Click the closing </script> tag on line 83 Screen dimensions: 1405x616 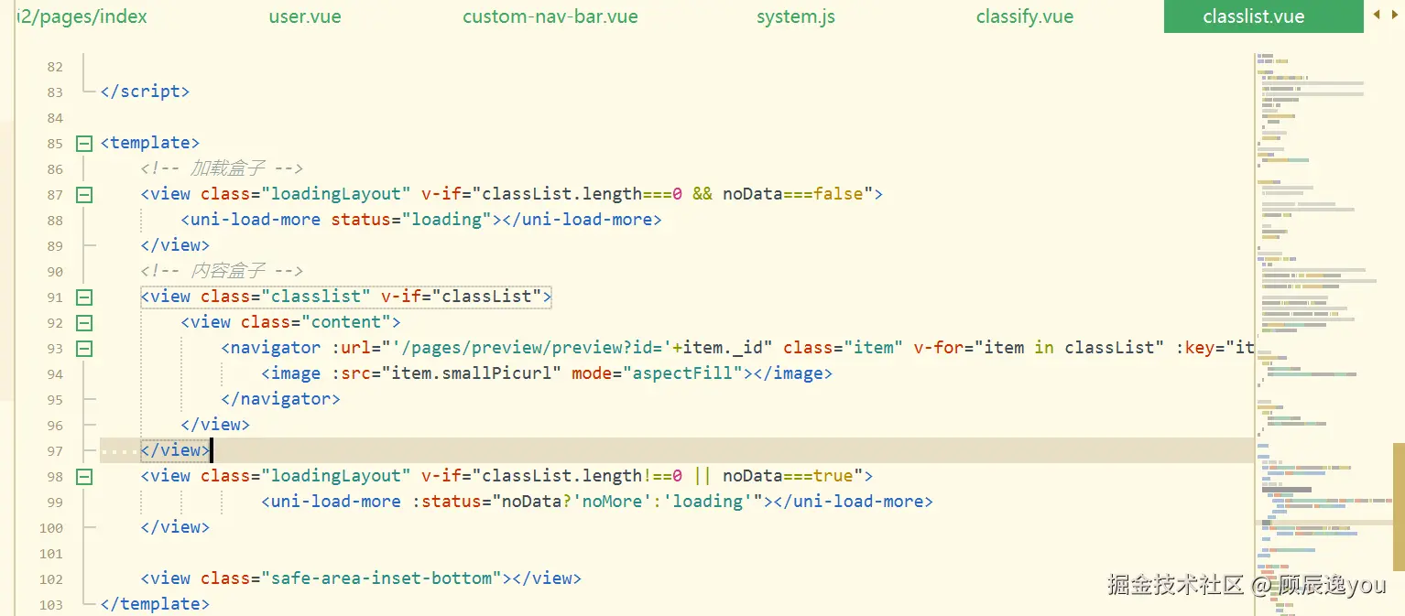(145, 92)
